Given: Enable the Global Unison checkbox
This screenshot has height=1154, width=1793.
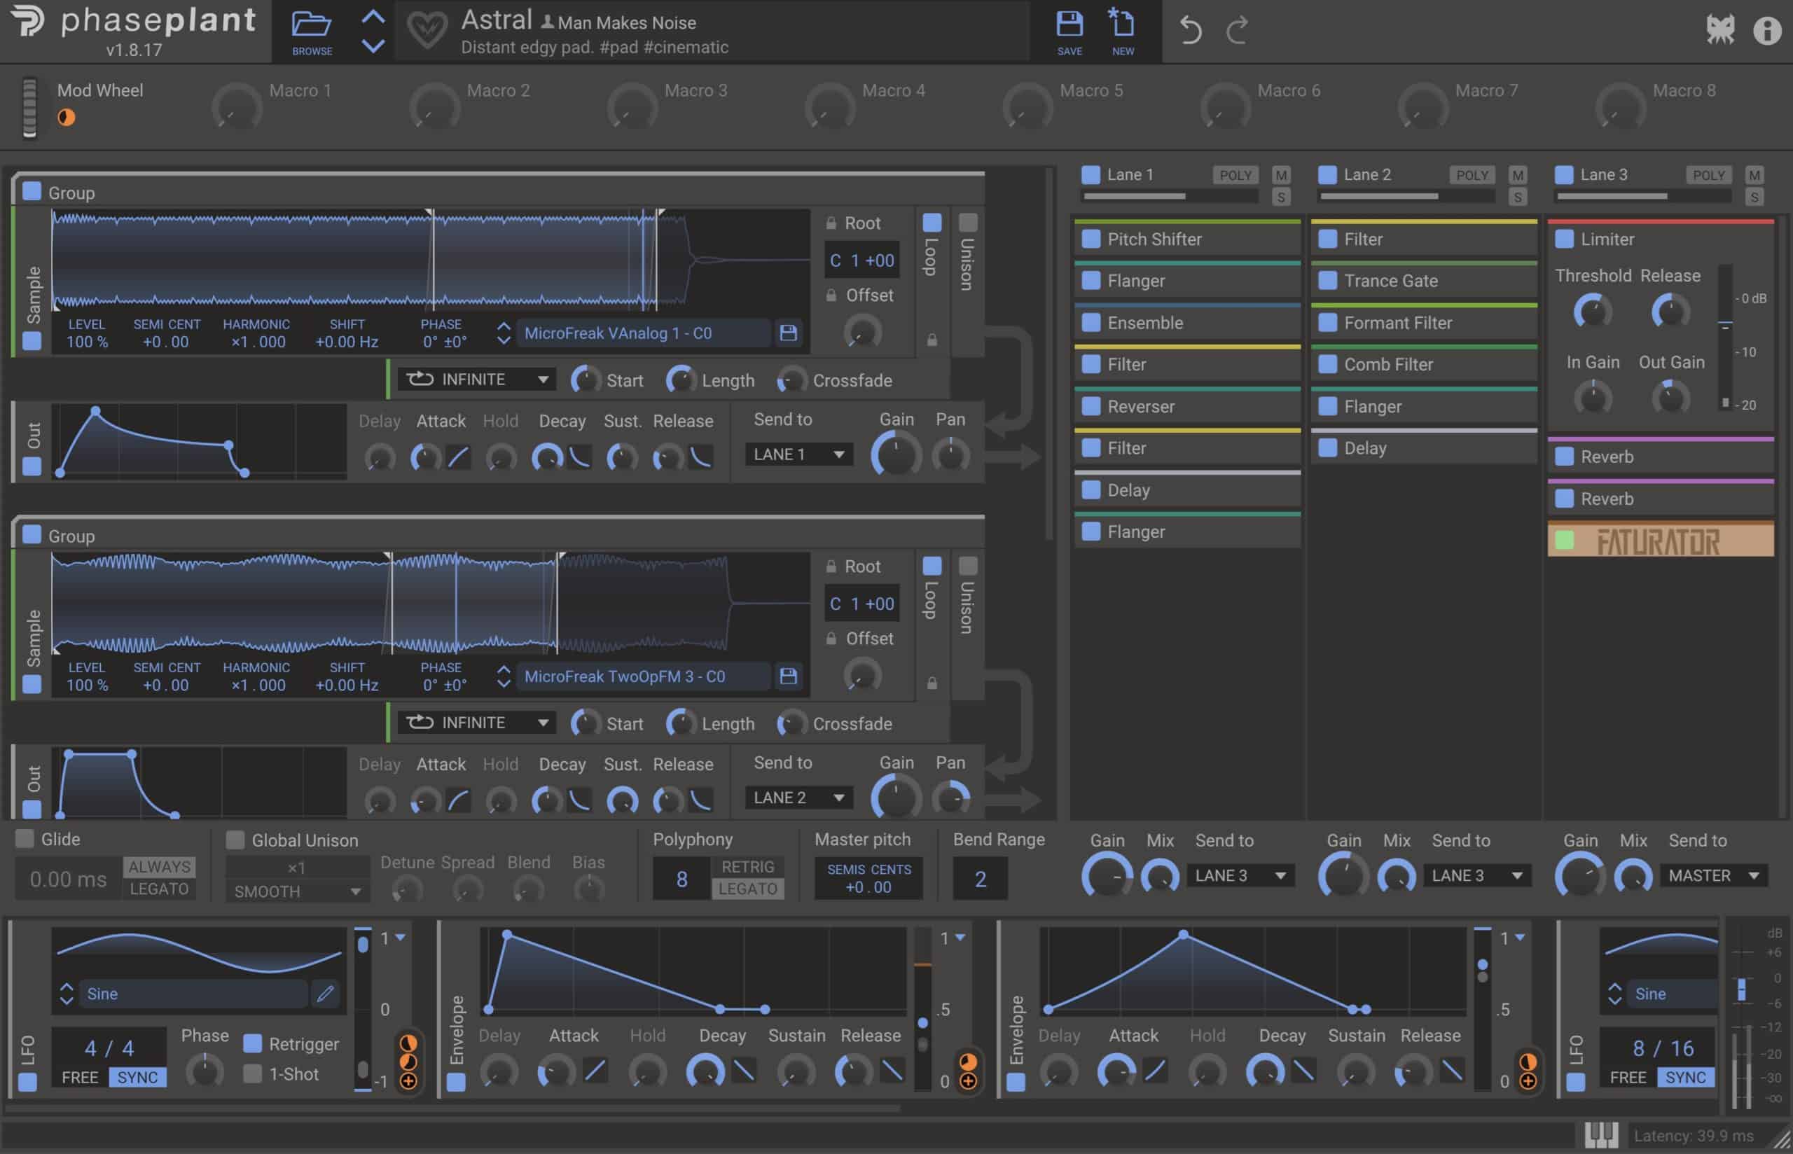Looking at the screenshot, I should pyautogui.click(x=235, y=840).
